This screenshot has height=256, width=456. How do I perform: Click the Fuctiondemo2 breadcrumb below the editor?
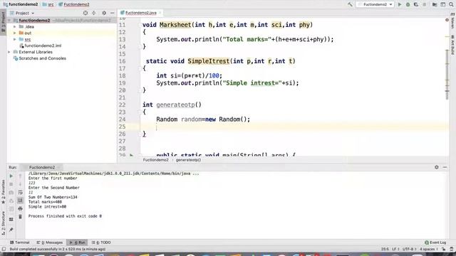coord(155,160)
